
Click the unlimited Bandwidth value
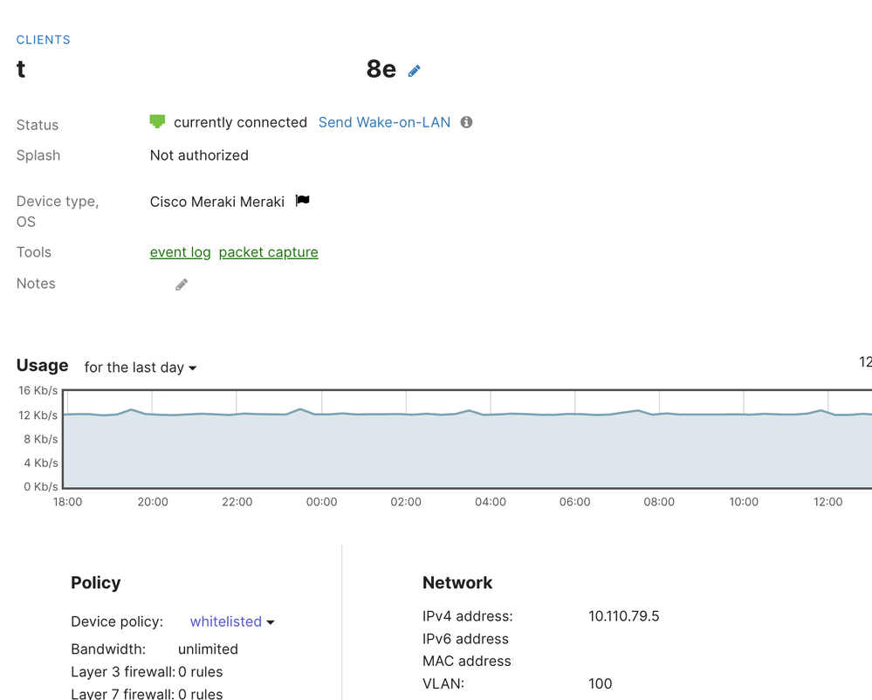coord(208,649)
